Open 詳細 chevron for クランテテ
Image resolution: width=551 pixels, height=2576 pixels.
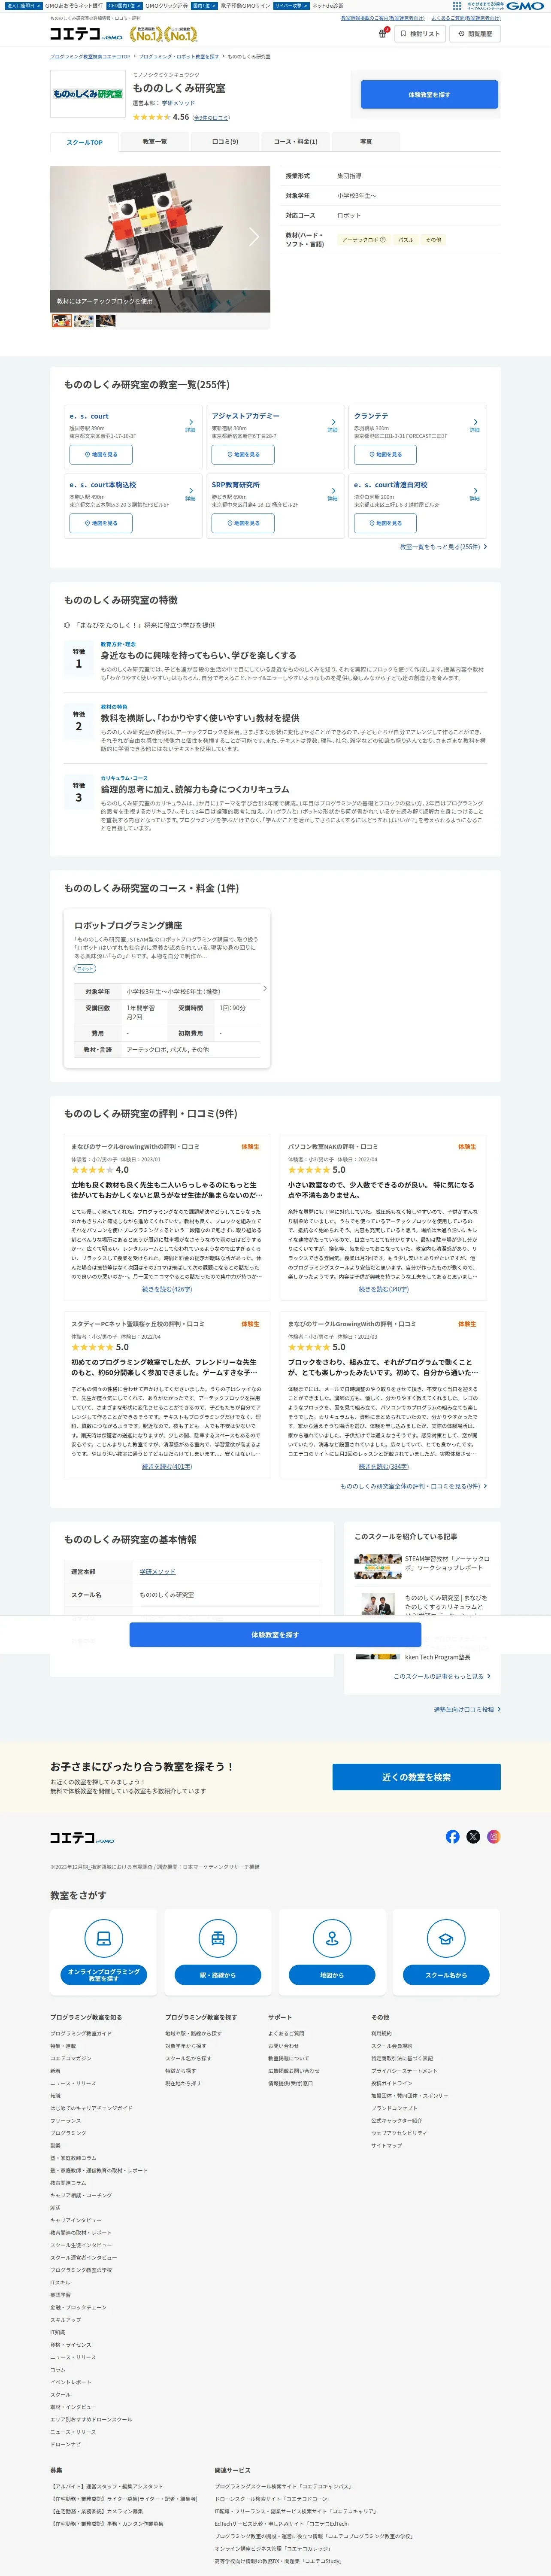[x=475, y=425]
